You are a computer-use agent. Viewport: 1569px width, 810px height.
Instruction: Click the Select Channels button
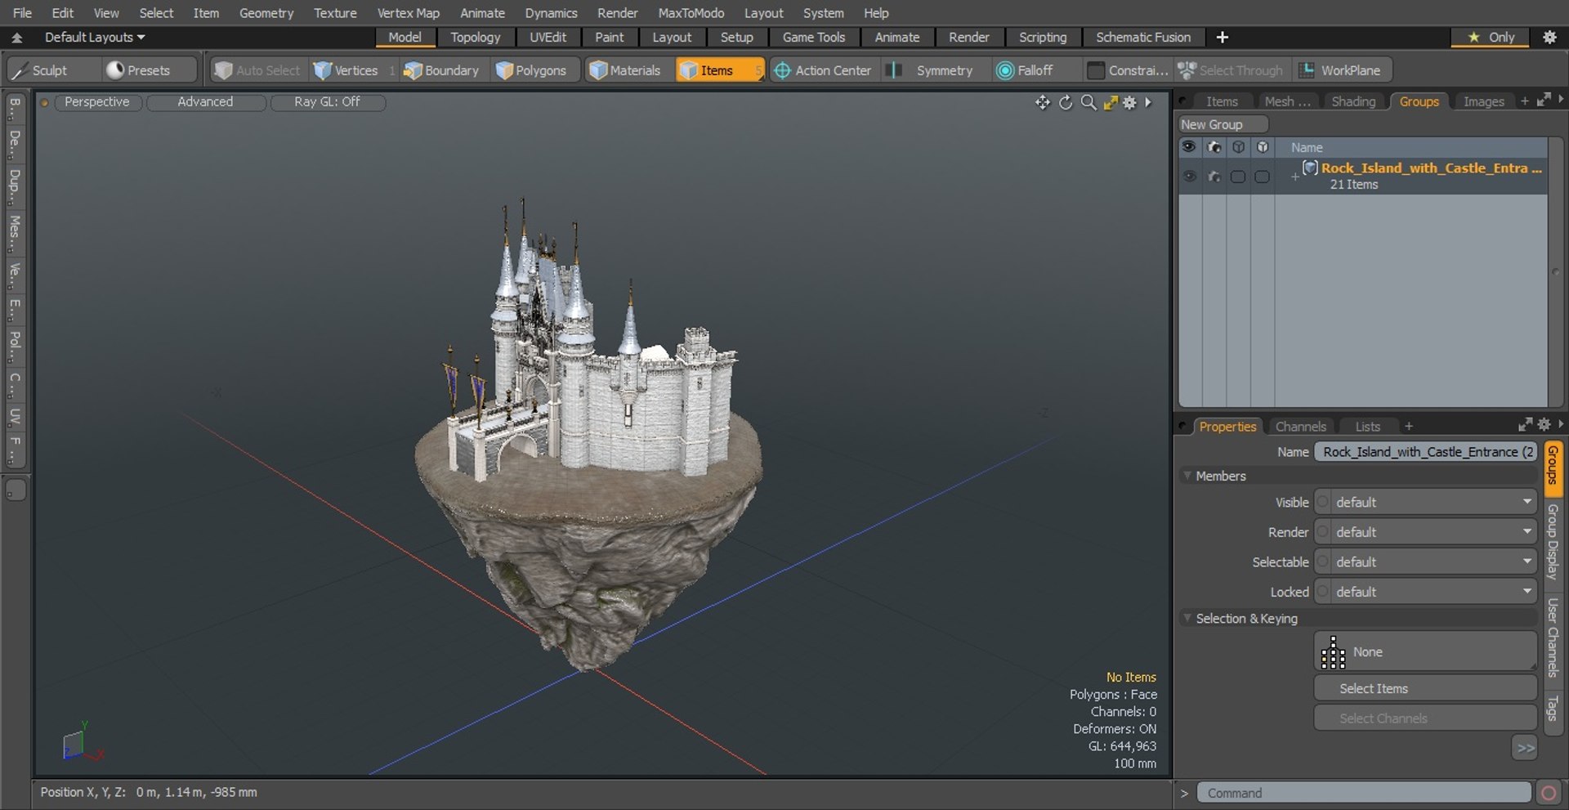(x=1425, y=718)
